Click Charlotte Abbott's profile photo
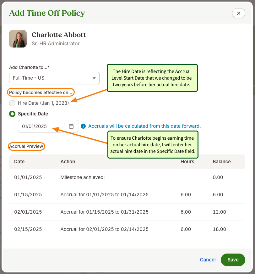 tap(18, 39)
